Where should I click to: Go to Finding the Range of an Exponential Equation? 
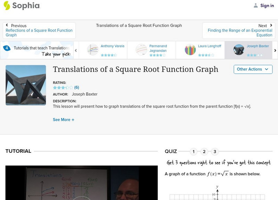(240, 33)
